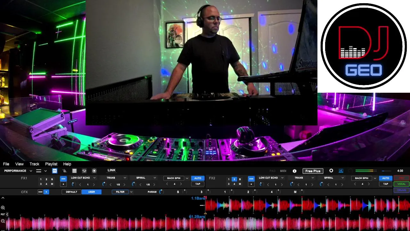
Task: Assign FX2 to deck 1
Action: pos(229,179)
